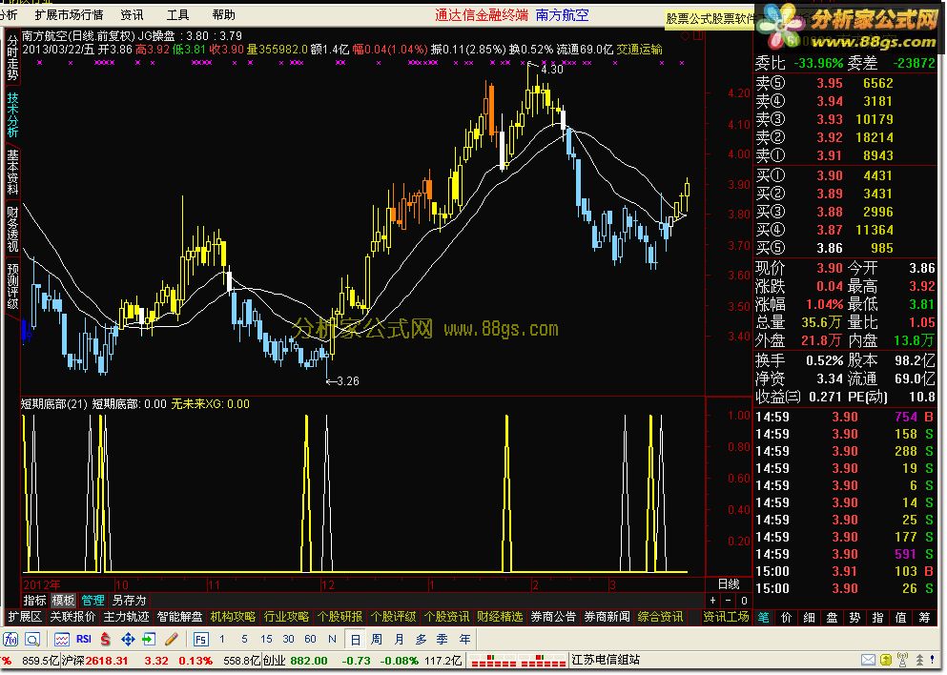Open the 扩展市场行情 menu
The width and height of the screenshot is (947, 675).
point(69,14)
